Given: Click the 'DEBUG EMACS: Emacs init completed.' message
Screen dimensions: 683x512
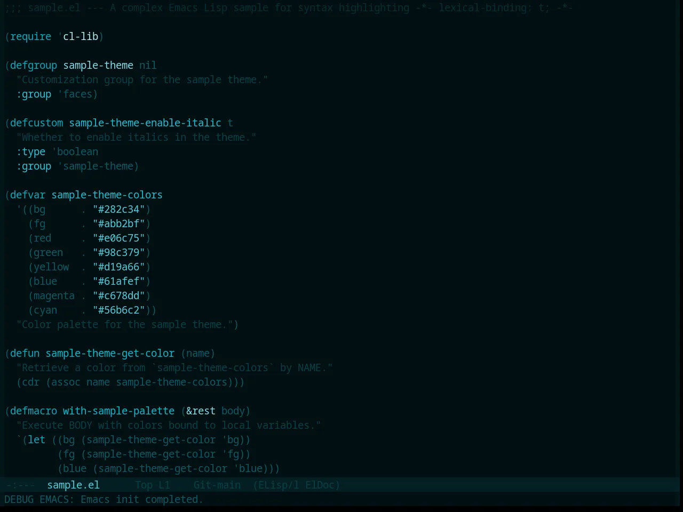Looking at the screenshot, I should [104, 499].
